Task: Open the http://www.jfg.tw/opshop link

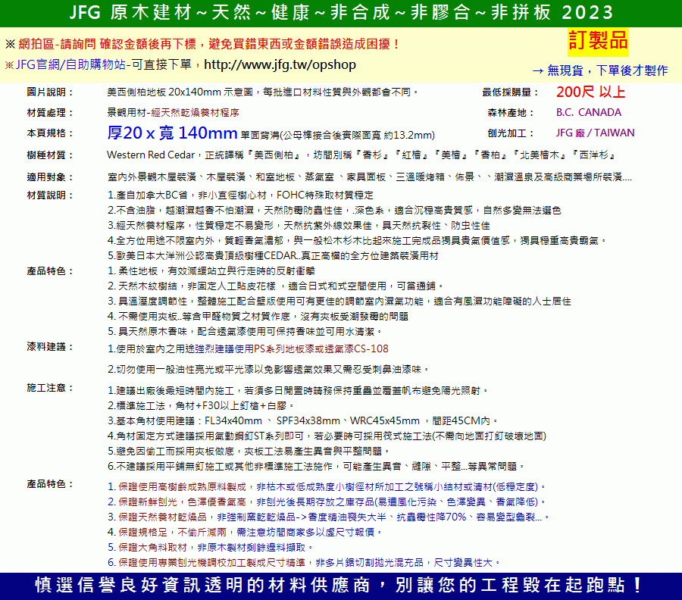Action: coord(280,65)
